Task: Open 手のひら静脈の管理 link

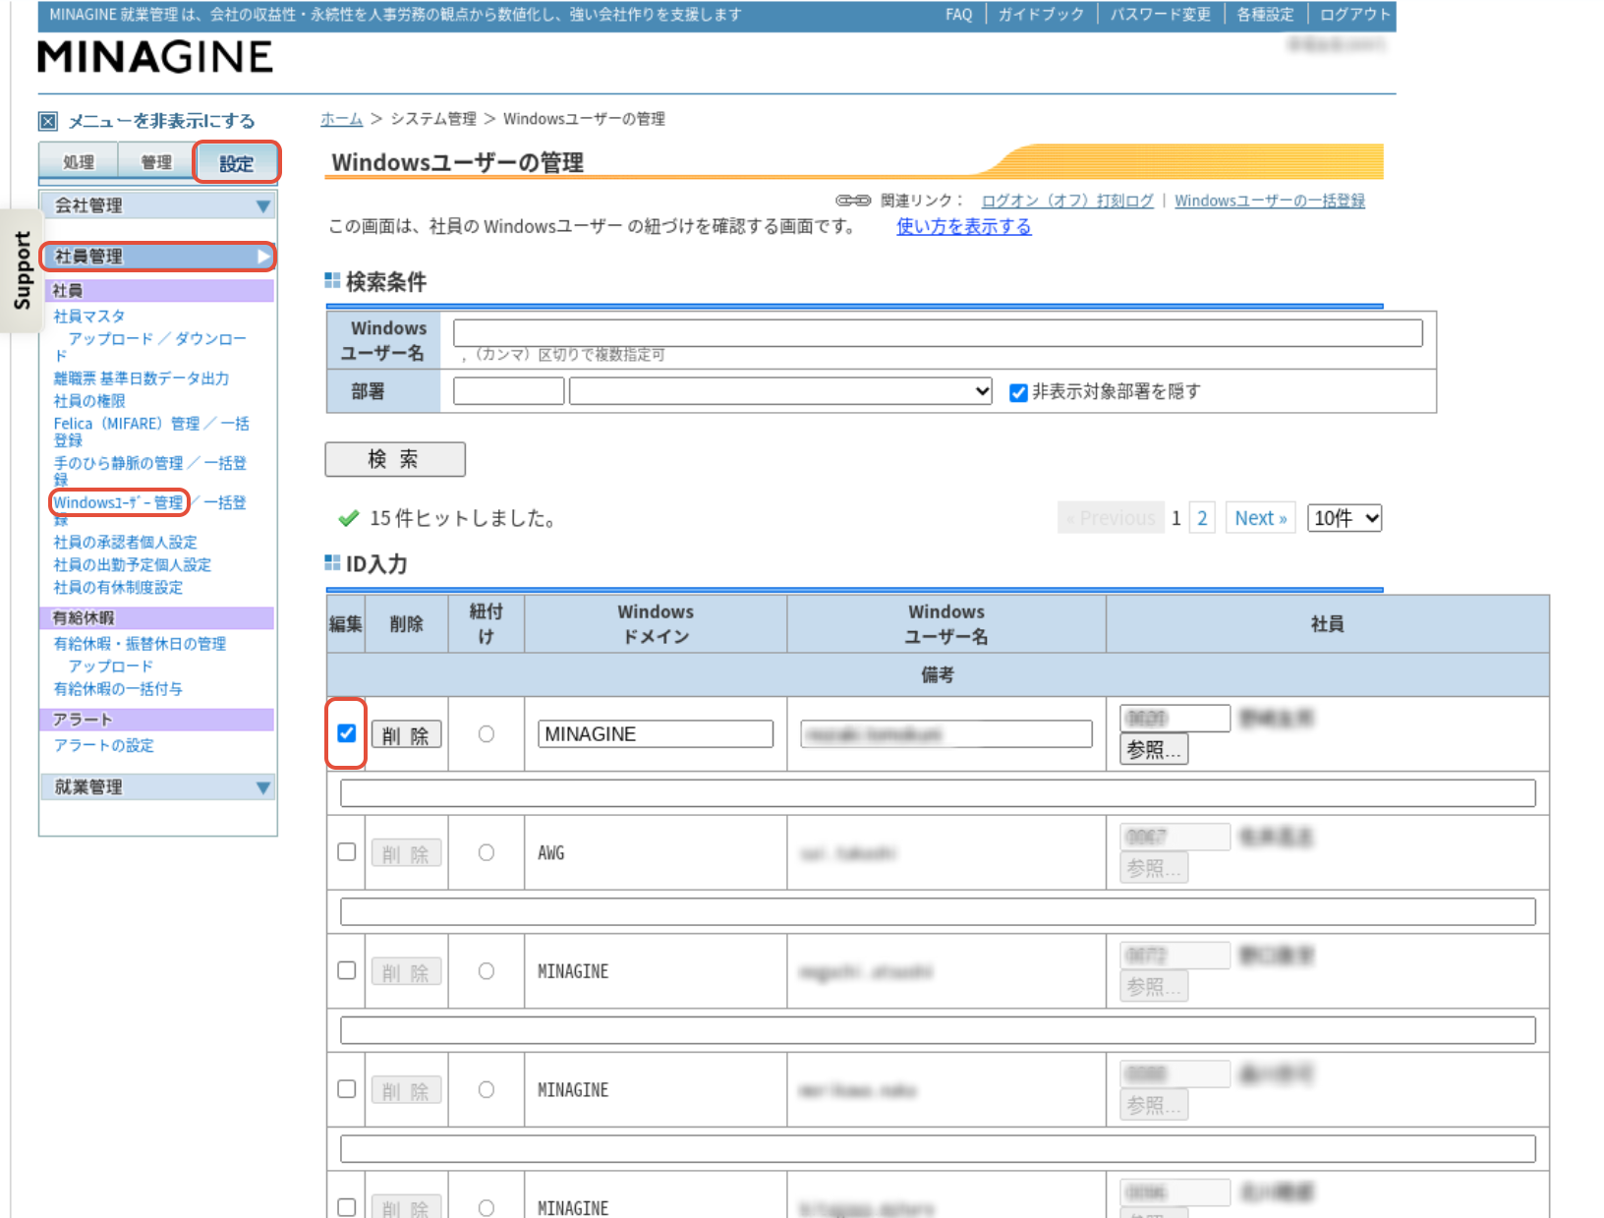Action: pyautogui.click(x=118, y=463)
